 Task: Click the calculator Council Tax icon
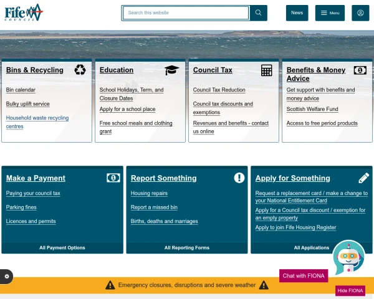pos(266,70)
